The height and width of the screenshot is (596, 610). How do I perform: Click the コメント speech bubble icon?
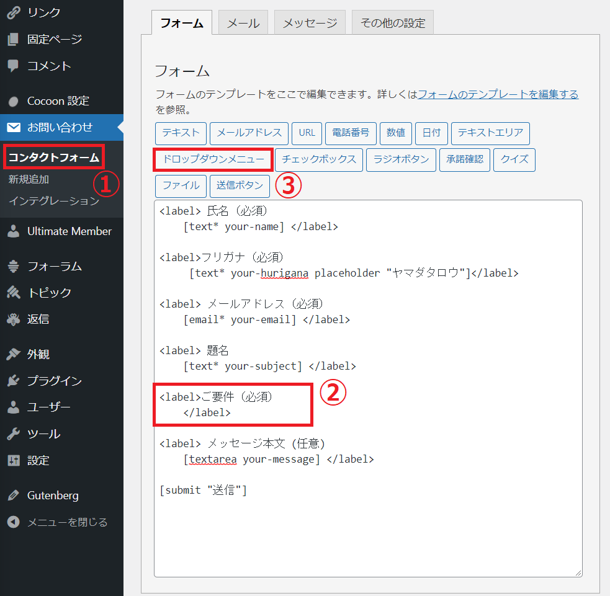(x=13, y=66)
